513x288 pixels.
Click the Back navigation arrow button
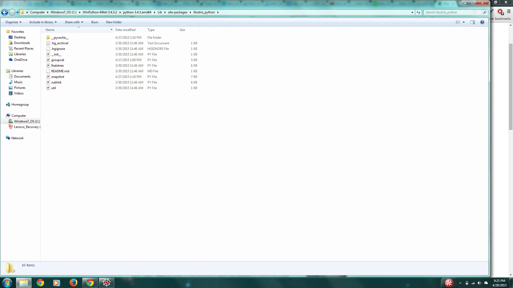[5, 12]
